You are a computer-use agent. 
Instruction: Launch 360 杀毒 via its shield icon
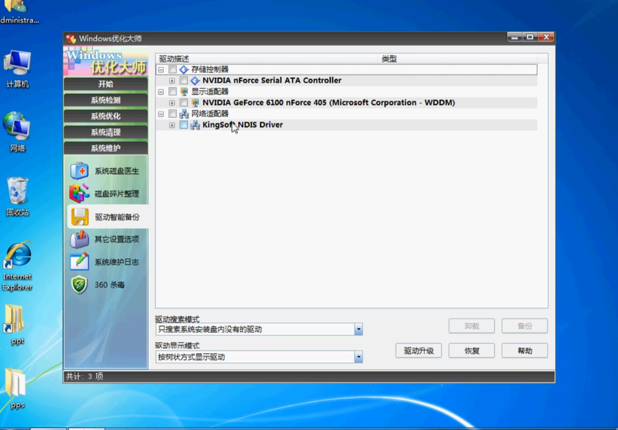pyautogui.click(x=79, y=285)
